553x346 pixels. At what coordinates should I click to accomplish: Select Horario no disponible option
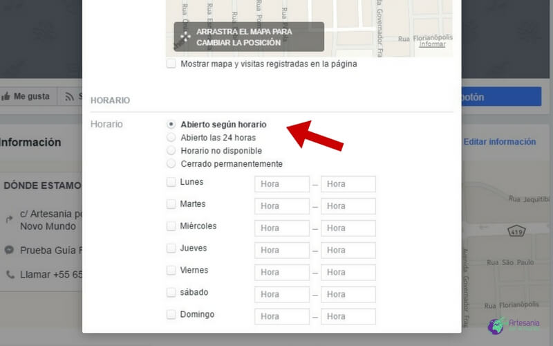click(x=171, y=151)
